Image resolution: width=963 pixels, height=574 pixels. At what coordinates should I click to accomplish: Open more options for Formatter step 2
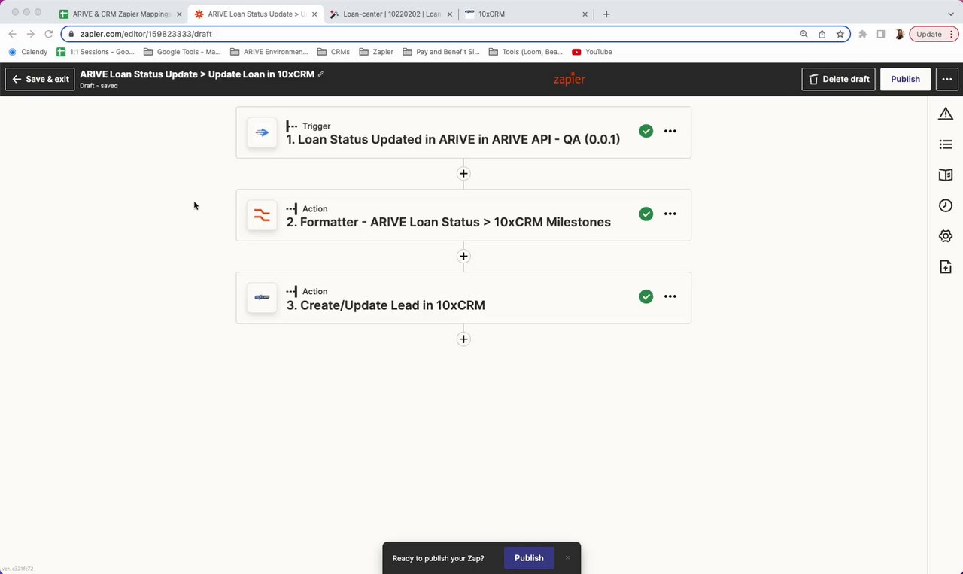pos(670,214)
